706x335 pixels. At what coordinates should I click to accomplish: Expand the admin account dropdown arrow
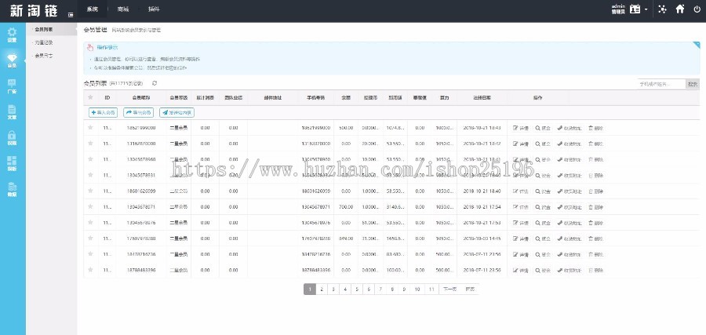tap(646, 10)
